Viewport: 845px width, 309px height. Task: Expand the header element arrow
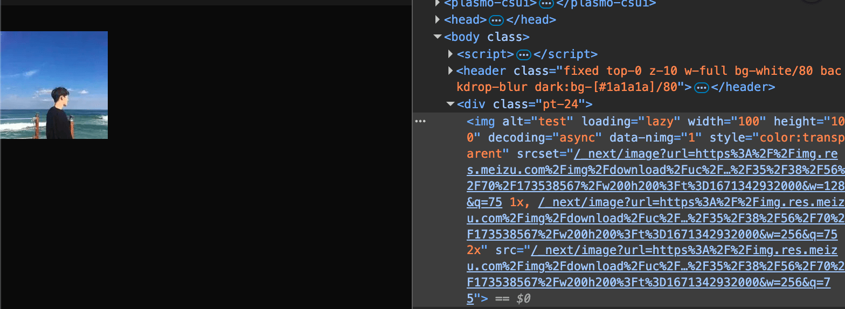click(451, 71)
